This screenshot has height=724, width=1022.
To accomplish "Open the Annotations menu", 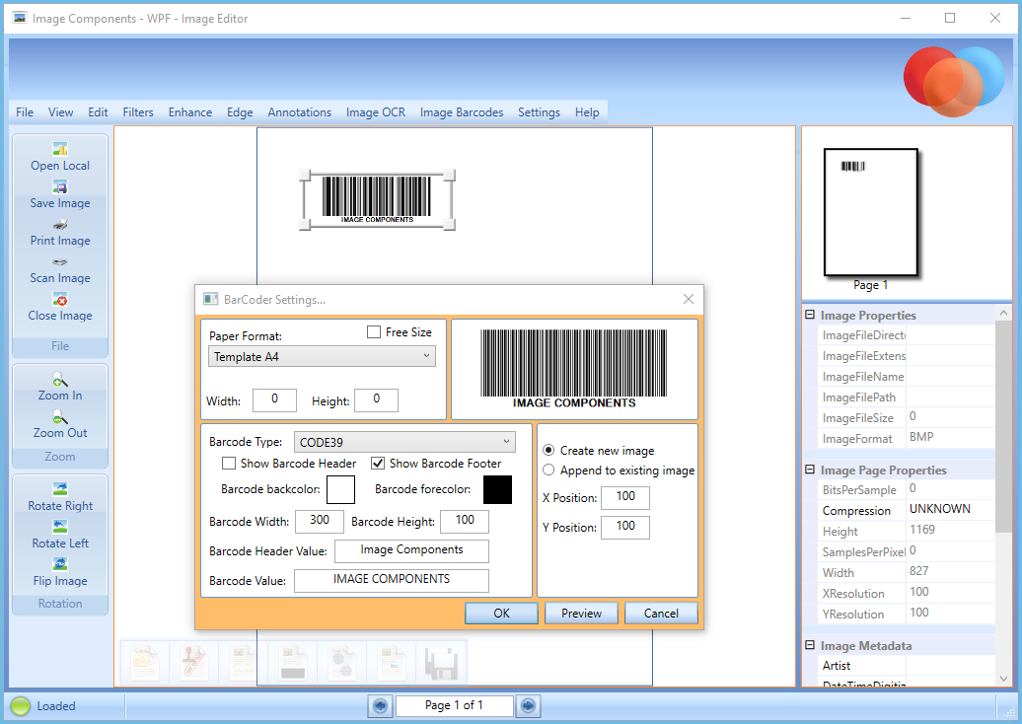I will coord(300,112).
